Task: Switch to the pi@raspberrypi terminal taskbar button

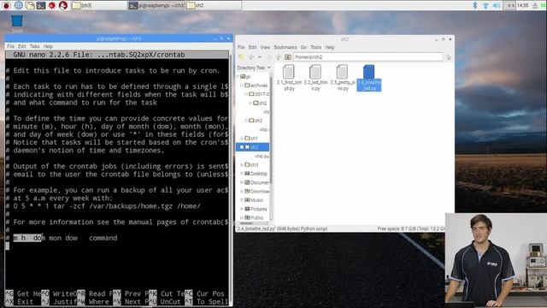Action: (156, 5)
